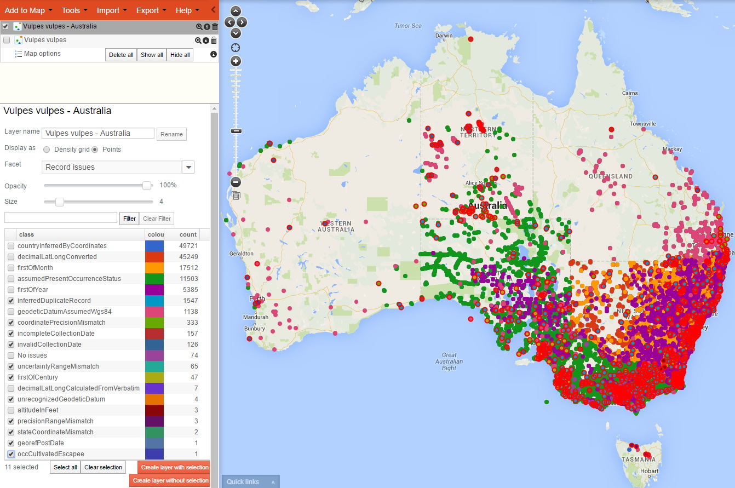Select the Density grid display option
This screenshot has height=488, width=735.
pyautogui.click(x=47, y=150)
